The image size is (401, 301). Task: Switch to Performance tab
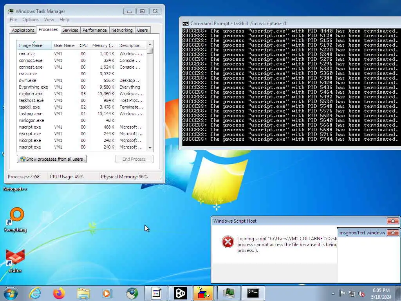click(x=94, y=30)
